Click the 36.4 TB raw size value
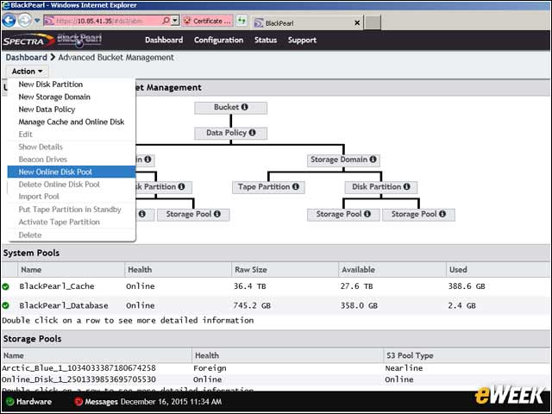552x414 pixels. tap(250, 286)
